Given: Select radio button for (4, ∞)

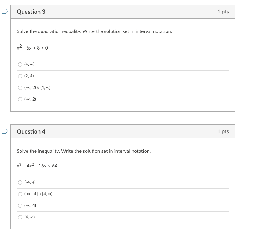Looking at the screenshot, I should tap(20, 64).
